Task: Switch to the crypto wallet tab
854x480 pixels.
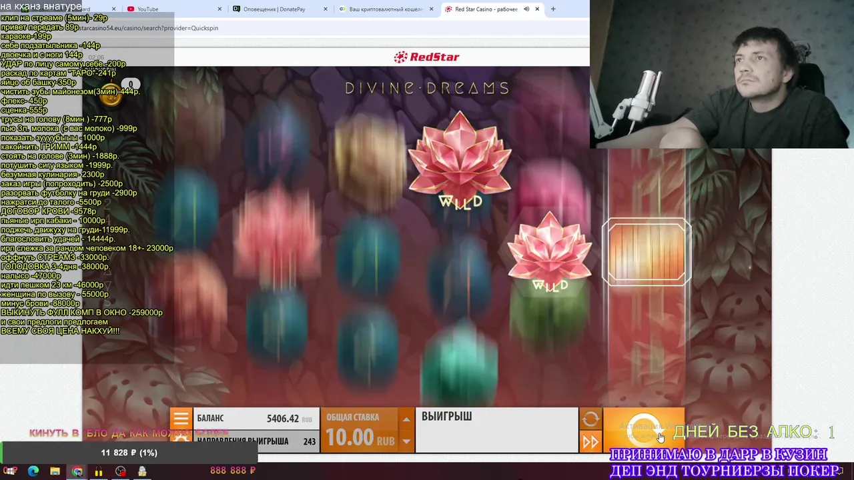Action: click(380, 9)
